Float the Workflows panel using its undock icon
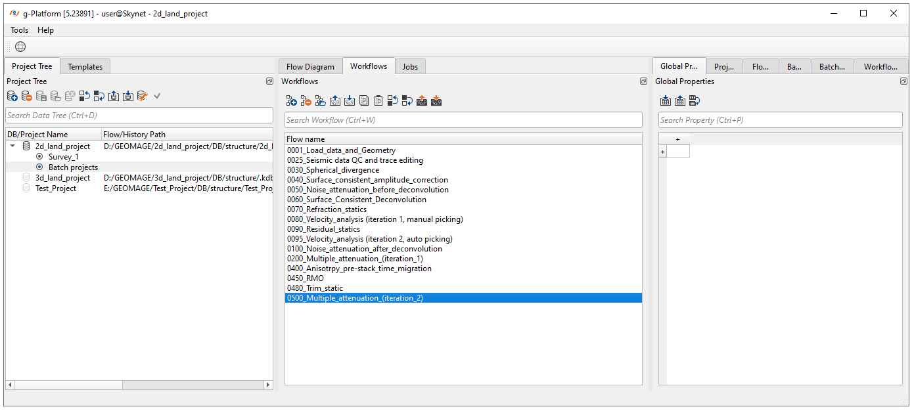 [x=643, y=81]
